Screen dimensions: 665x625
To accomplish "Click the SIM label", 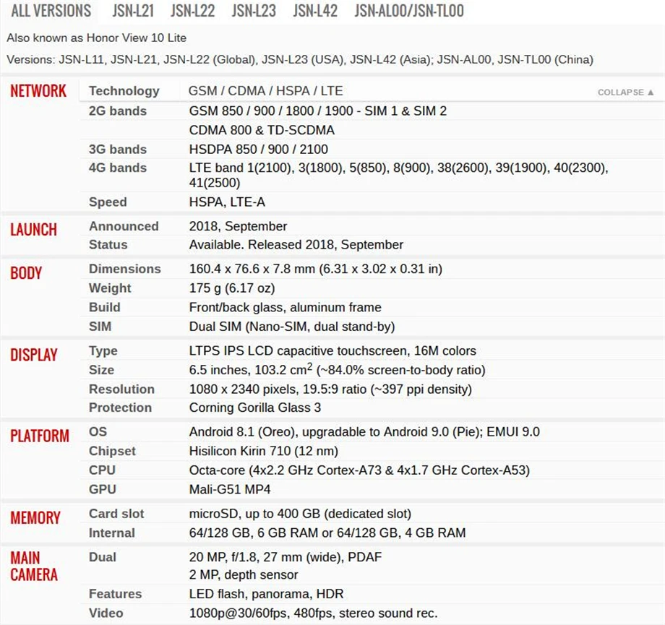I will (100, 327).
